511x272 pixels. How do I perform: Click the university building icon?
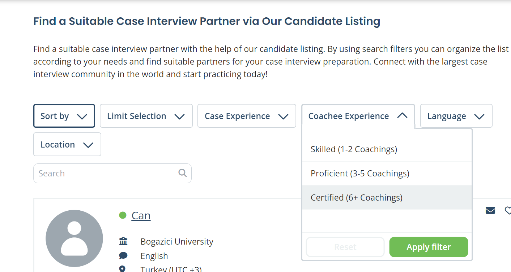click(x=123, y=241)
